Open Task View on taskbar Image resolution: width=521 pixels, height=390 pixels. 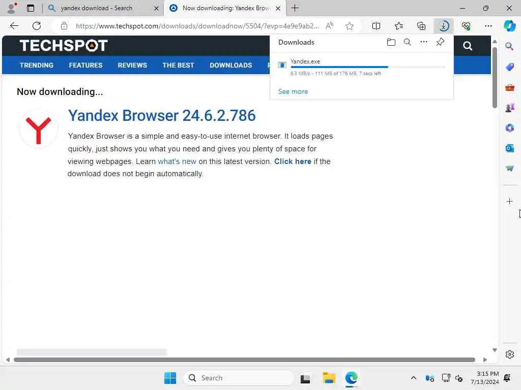pyautogui.click(x=305, y=378)
